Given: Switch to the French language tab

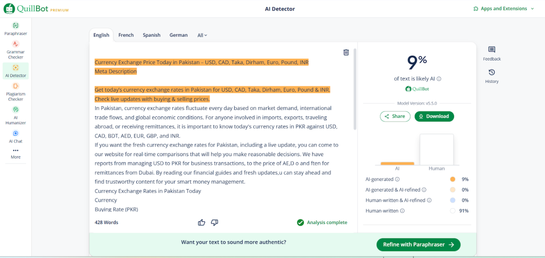Looking at the screenshot, I should click(x=126, y=35).
